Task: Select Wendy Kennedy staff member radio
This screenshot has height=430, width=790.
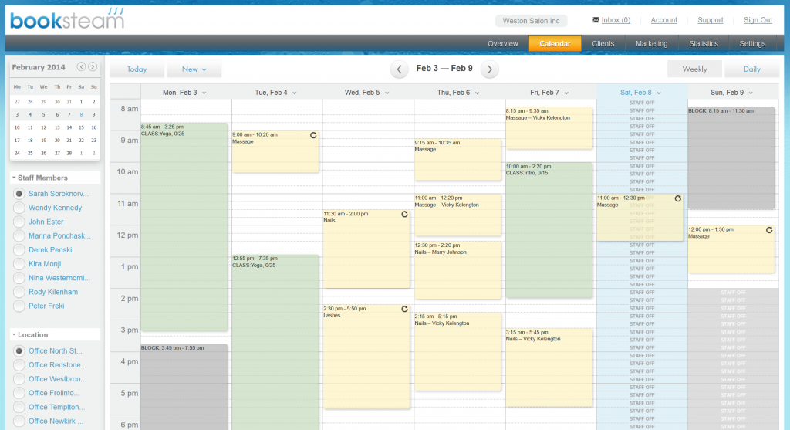Action: coord(19,208)
